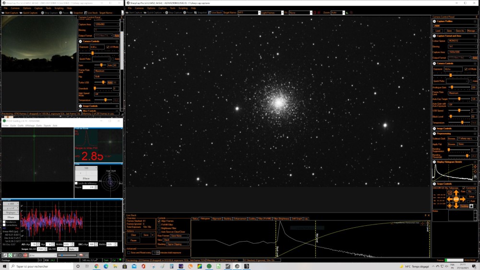This screenshot has height=270, width=480.
Task: Open the Colour Space MONO12 dropdown
Action: 463,41
